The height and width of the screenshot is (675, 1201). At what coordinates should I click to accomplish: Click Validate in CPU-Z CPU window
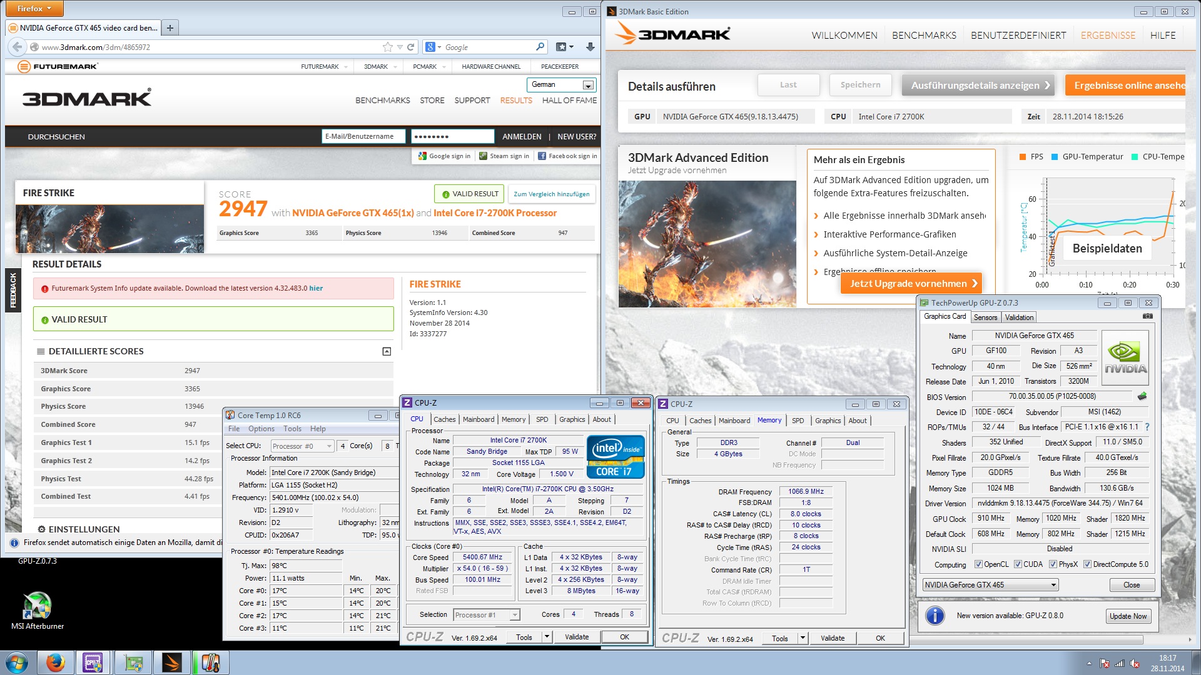(577, 637)
